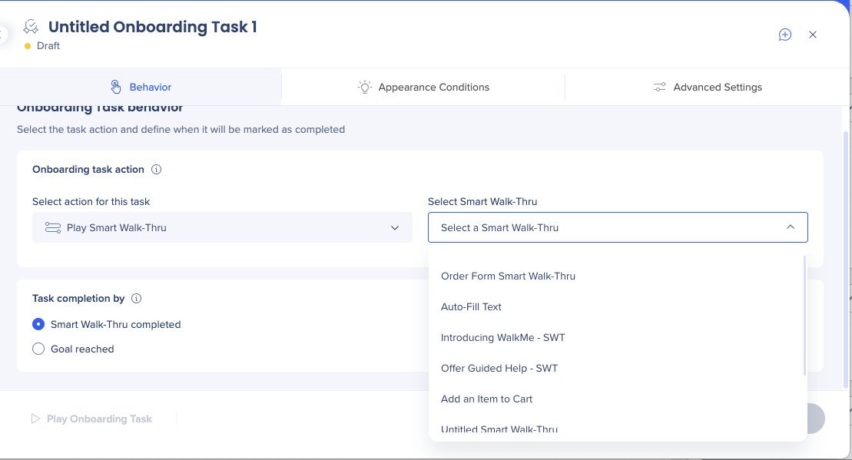
Task: Click the Advanced Settings sliders icon
Action: click(659, 87)
